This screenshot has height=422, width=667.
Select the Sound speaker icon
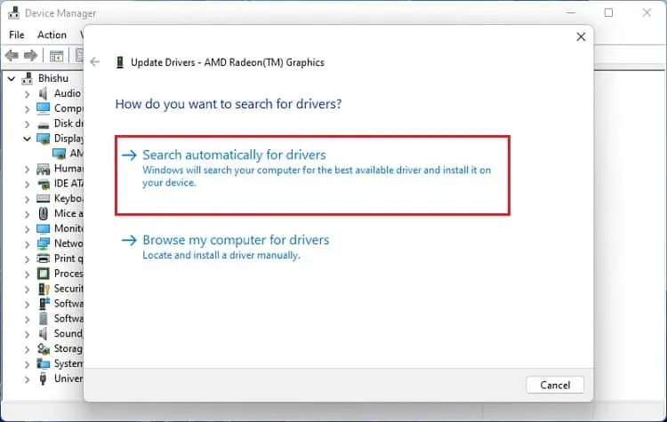(43, 333)
